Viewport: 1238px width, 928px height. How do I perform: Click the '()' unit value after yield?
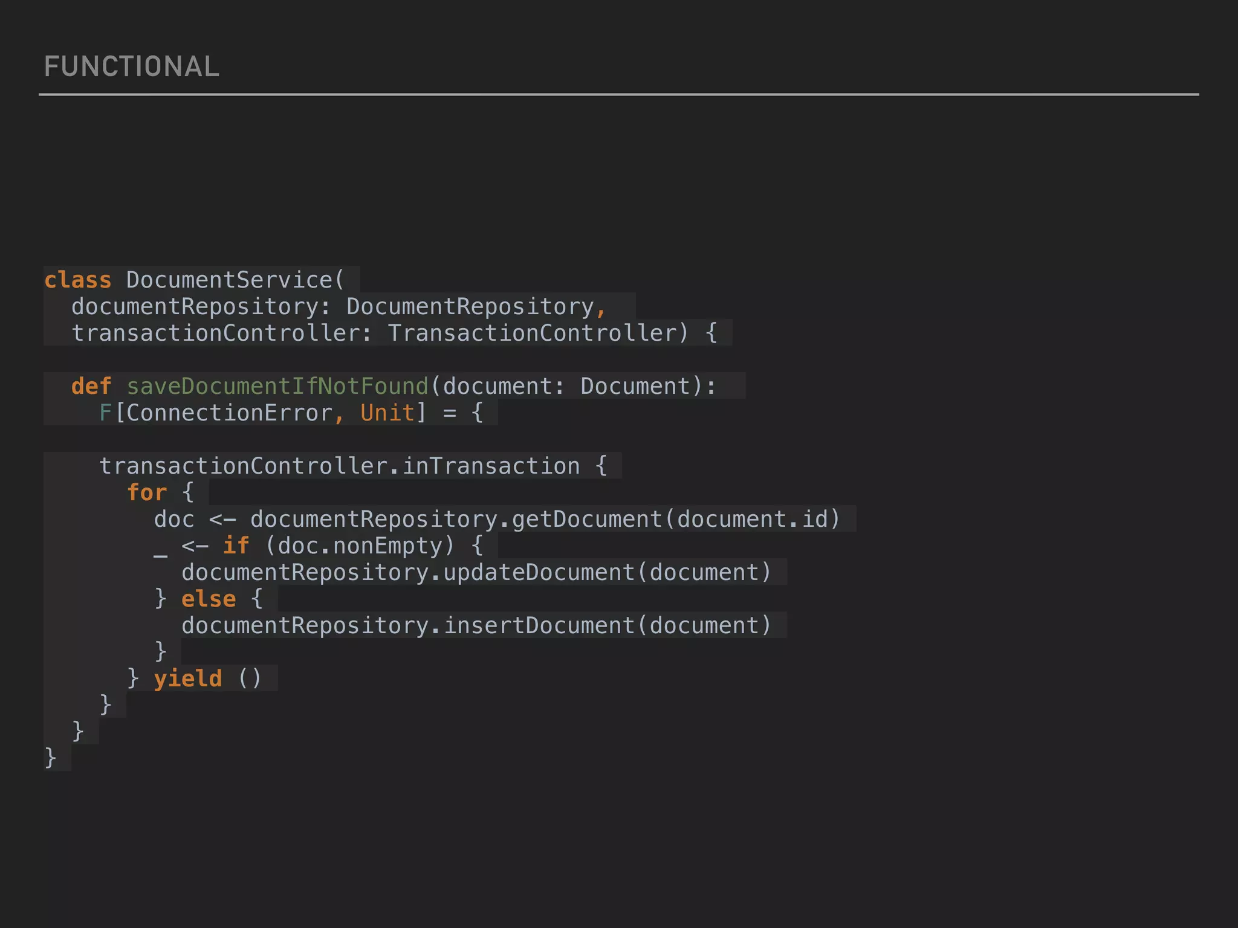point(250,678)
